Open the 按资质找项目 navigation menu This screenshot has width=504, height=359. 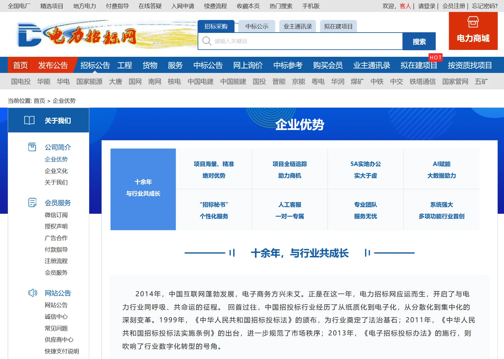pos(469,65)
